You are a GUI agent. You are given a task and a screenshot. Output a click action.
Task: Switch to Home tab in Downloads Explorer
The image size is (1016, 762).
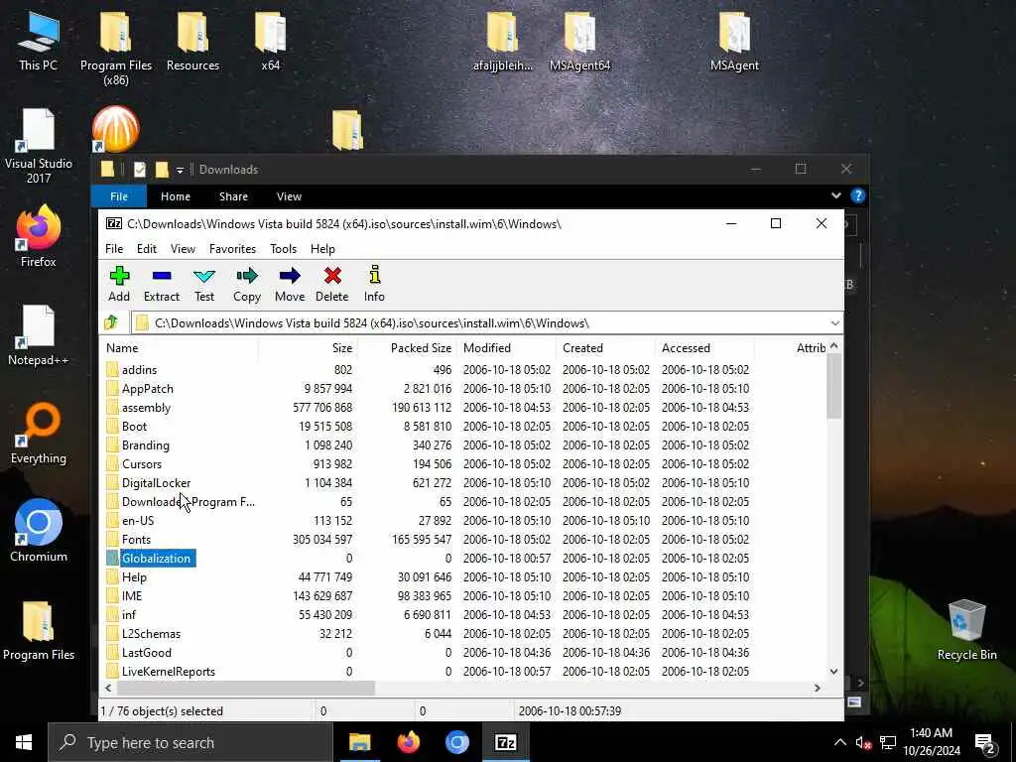[x=176, y=196]
